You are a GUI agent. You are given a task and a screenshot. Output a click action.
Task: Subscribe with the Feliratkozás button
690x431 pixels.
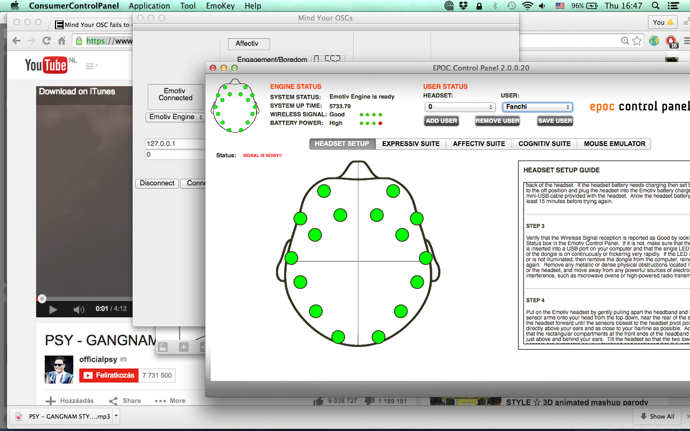click(x=108, y=376)
